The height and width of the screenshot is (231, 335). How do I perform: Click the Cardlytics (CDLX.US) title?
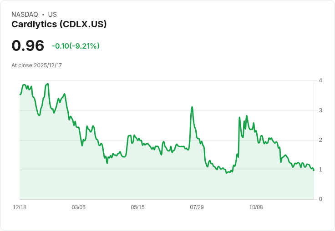tap(59, 25)
